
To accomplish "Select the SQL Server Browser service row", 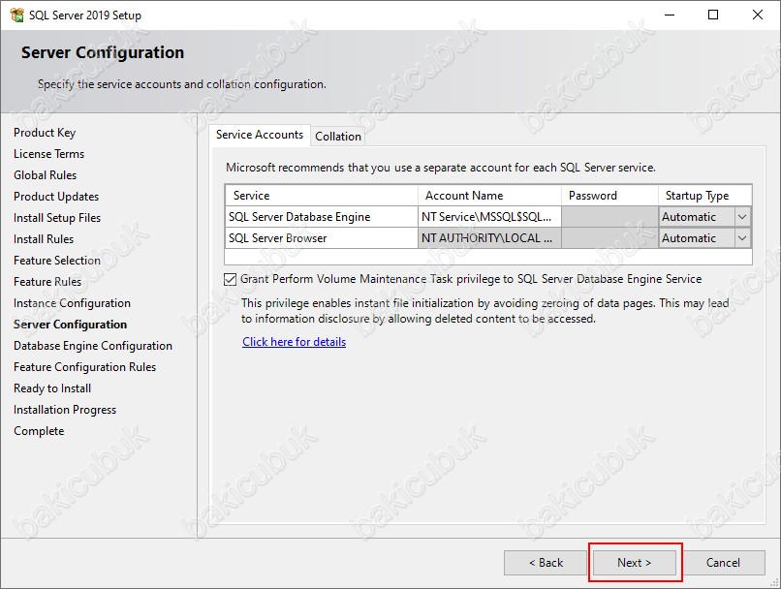I will [x=321, y=238].
